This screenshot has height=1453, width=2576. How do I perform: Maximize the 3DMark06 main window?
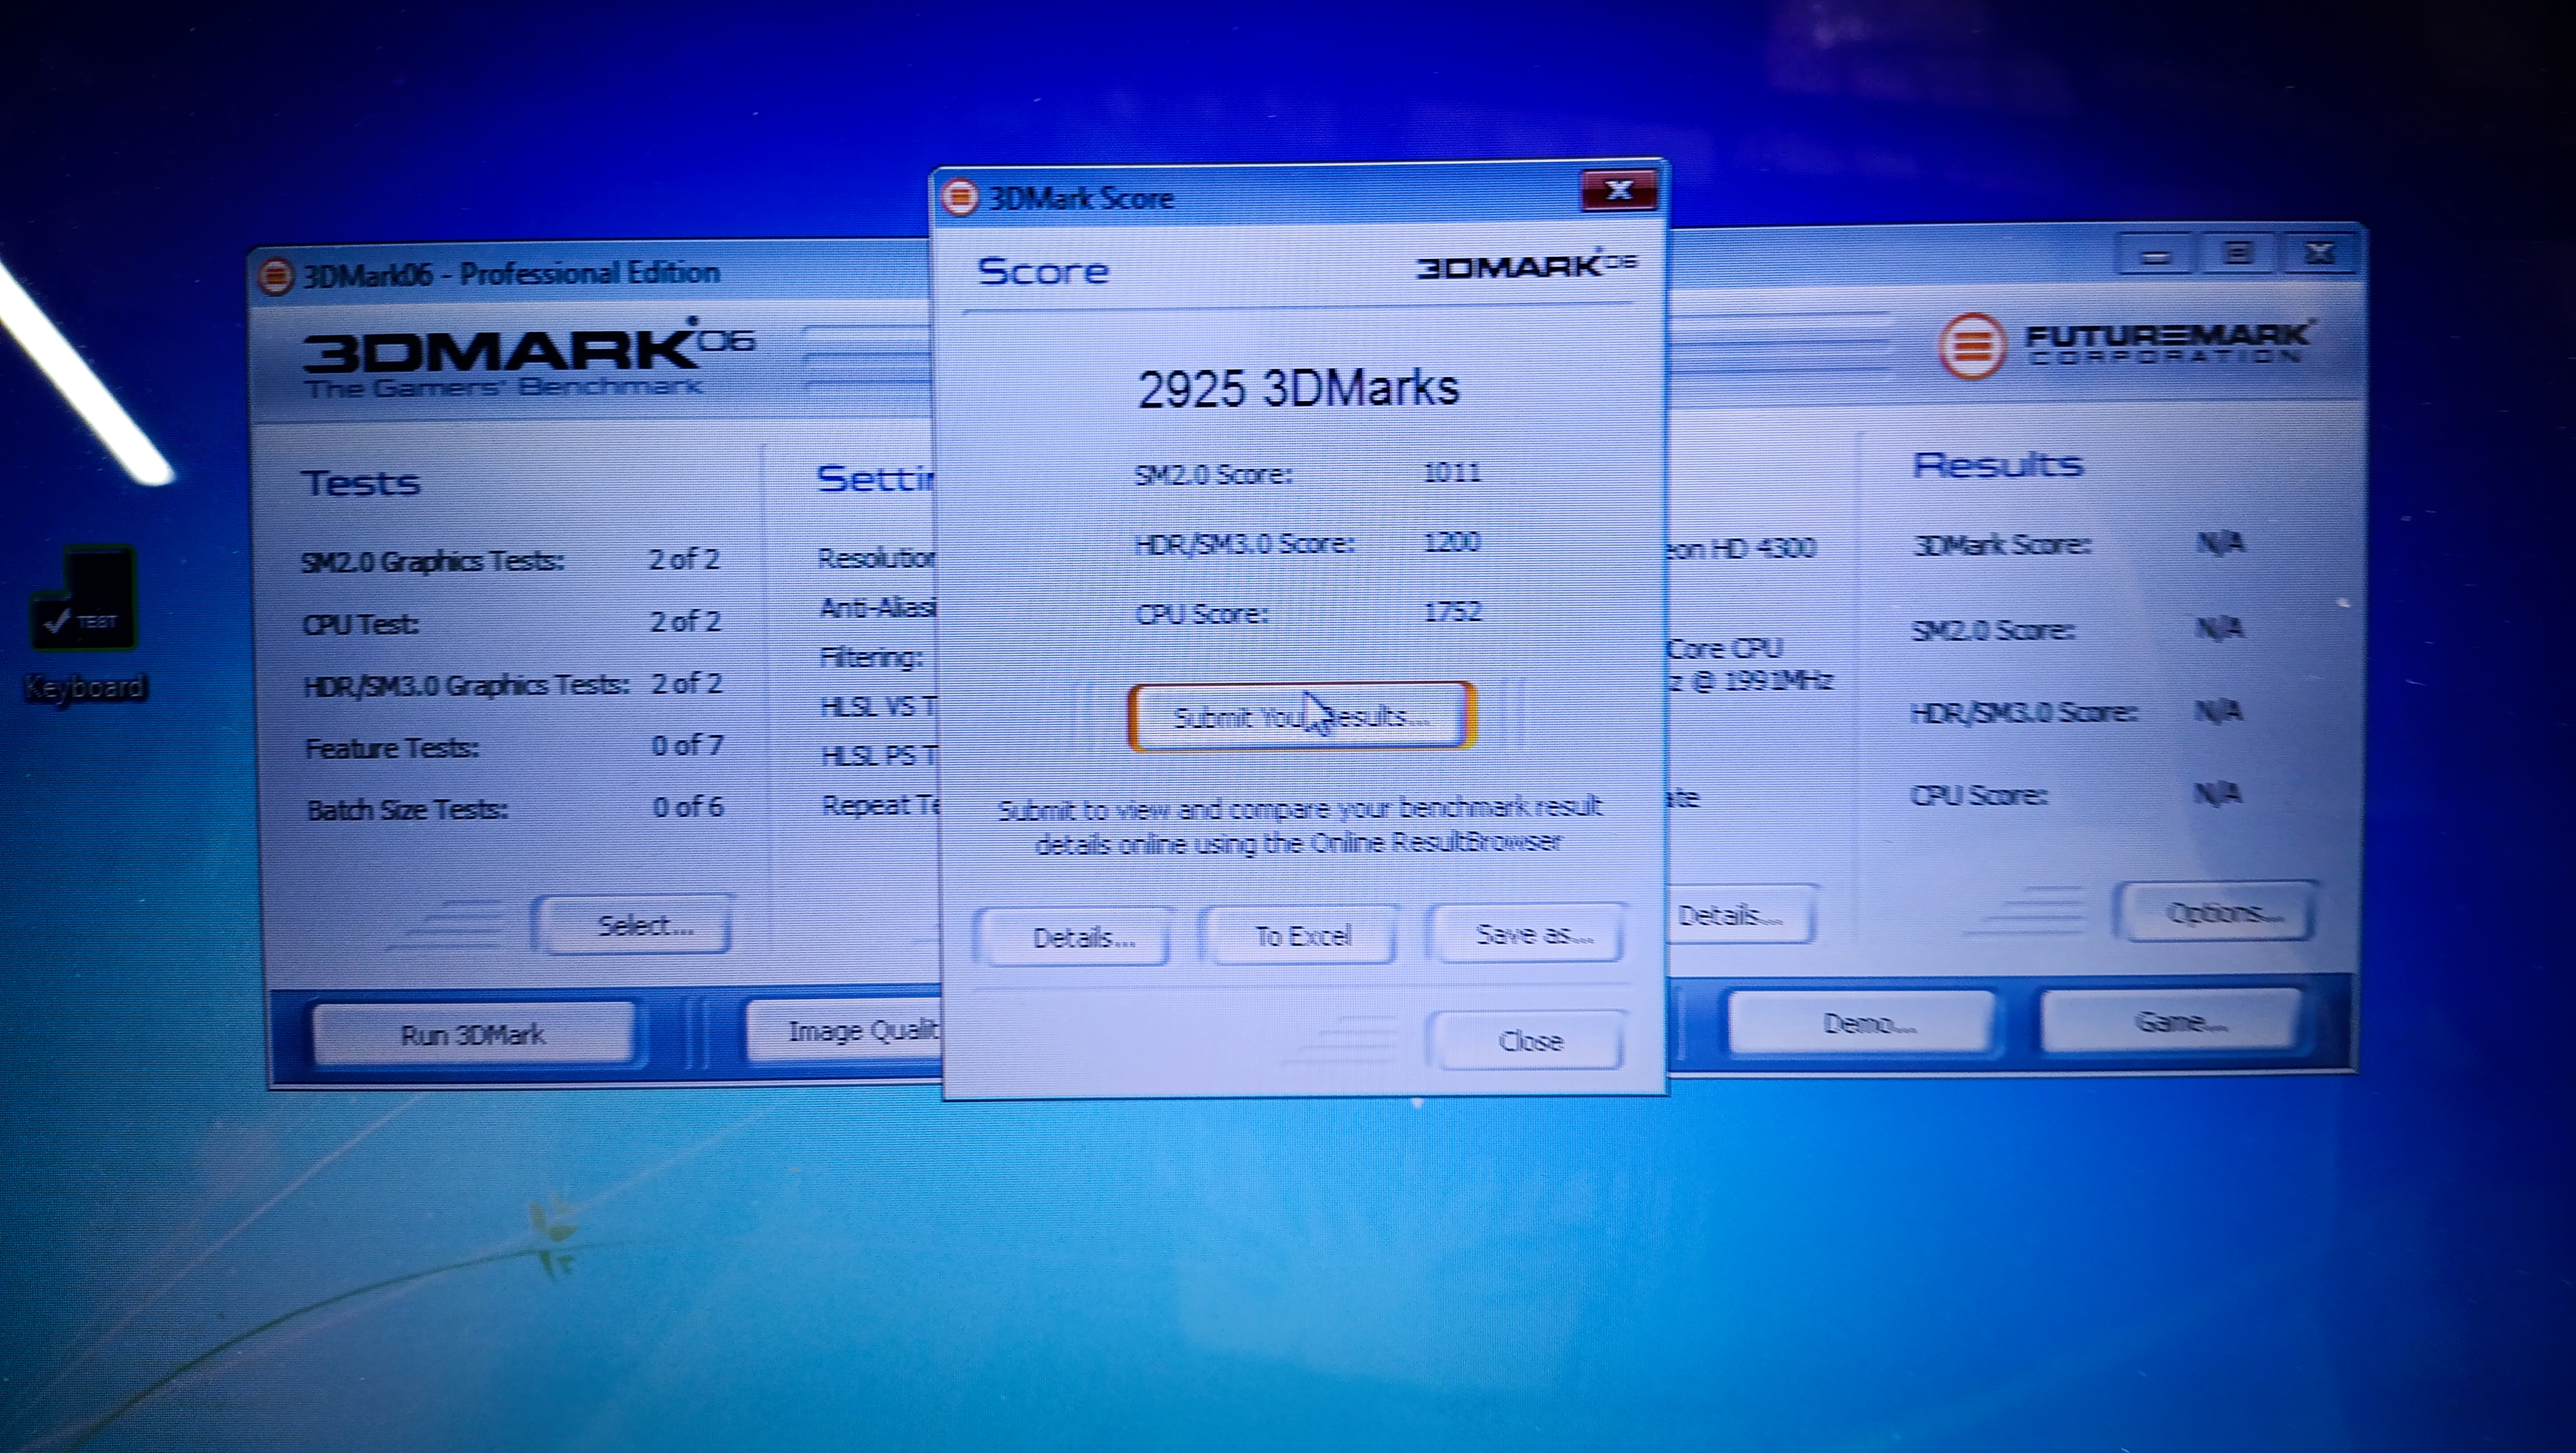click(x=2236, y=253)
